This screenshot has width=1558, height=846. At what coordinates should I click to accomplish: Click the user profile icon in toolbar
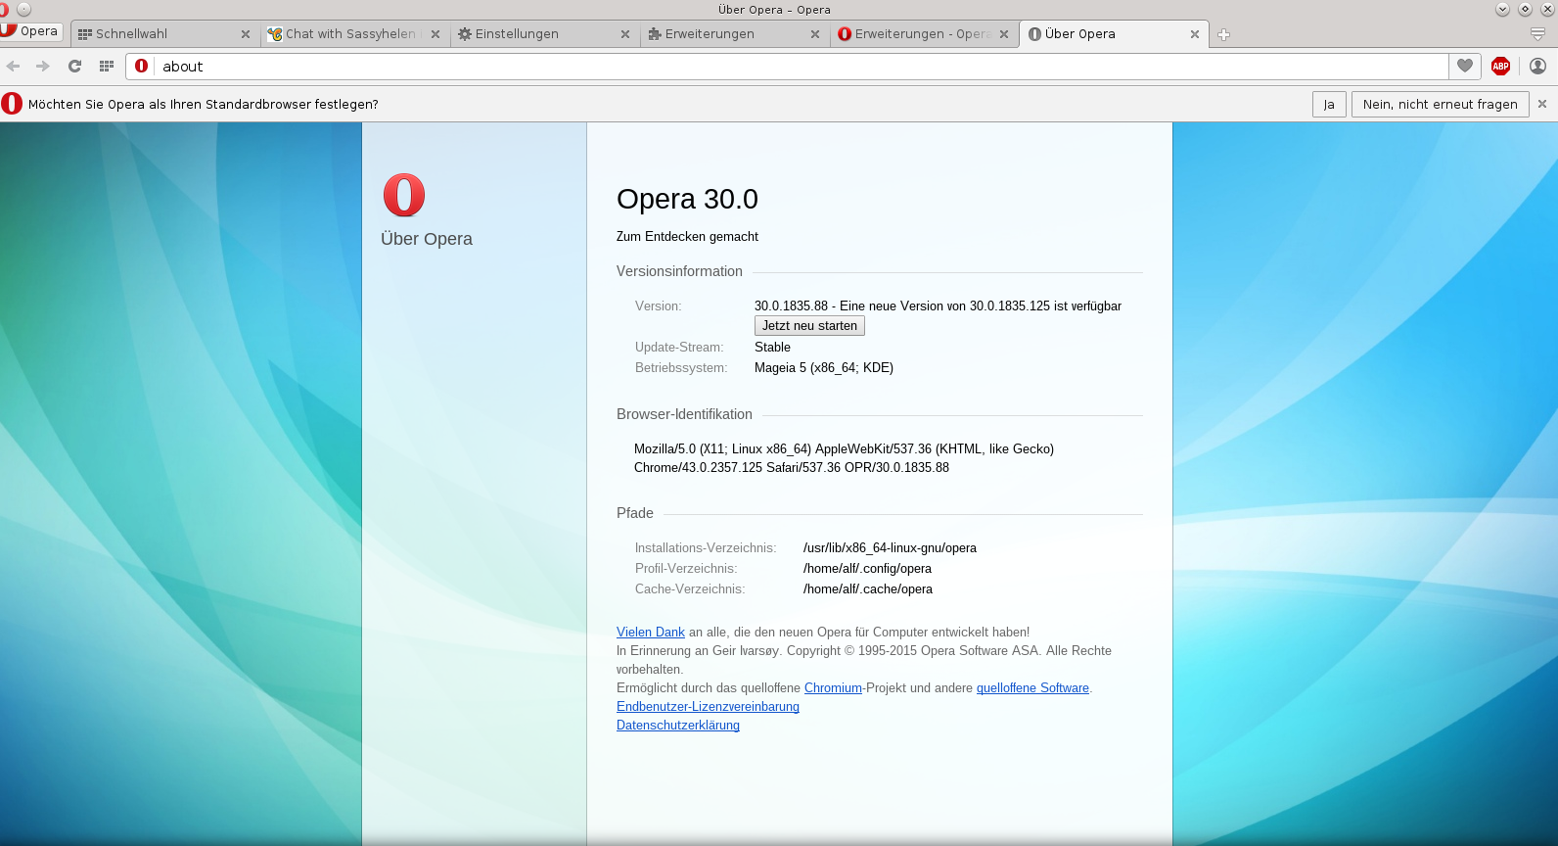click(x=1537, y=66)
